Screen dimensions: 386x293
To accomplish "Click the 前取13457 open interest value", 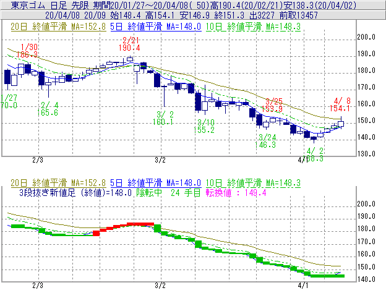I will pos(299,15).
